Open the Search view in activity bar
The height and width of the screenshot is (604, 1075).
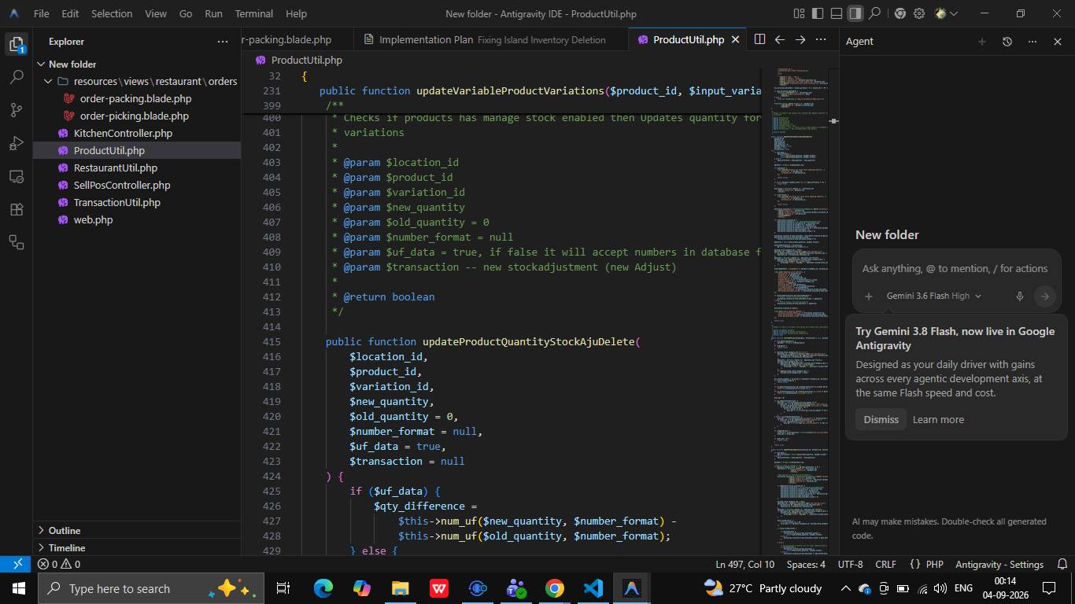tap(17, 77)
